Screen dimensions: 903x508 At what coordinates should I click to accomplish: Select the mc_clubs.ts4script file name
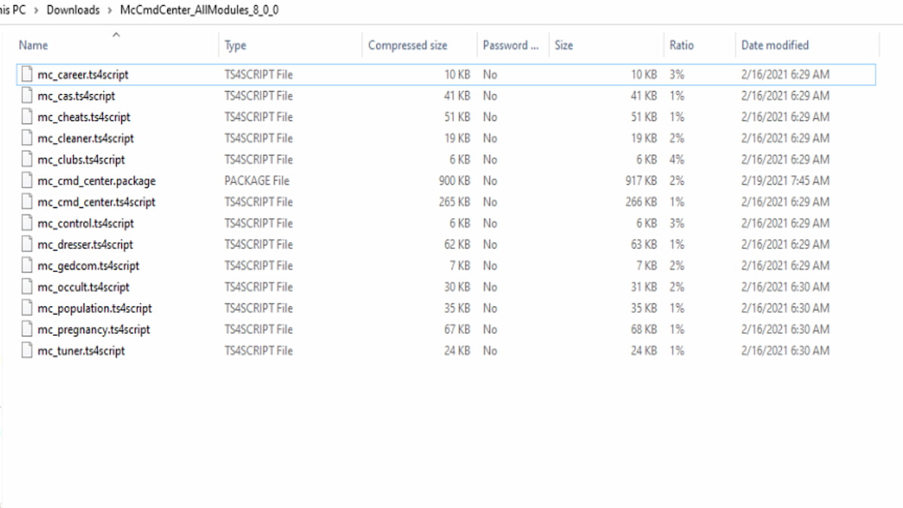coord(81,160)
